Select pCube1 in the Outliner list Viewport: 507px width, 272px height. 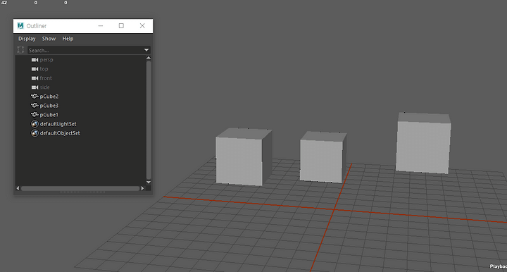click(49, 114)
